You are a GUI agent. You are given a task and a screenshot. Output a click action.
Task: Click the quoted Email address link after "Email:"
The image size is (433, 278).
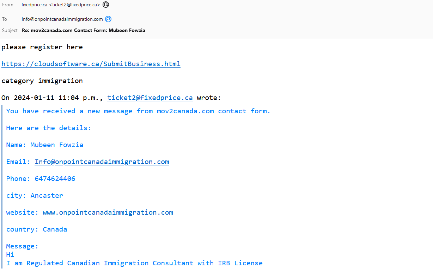tap(102, 162)
